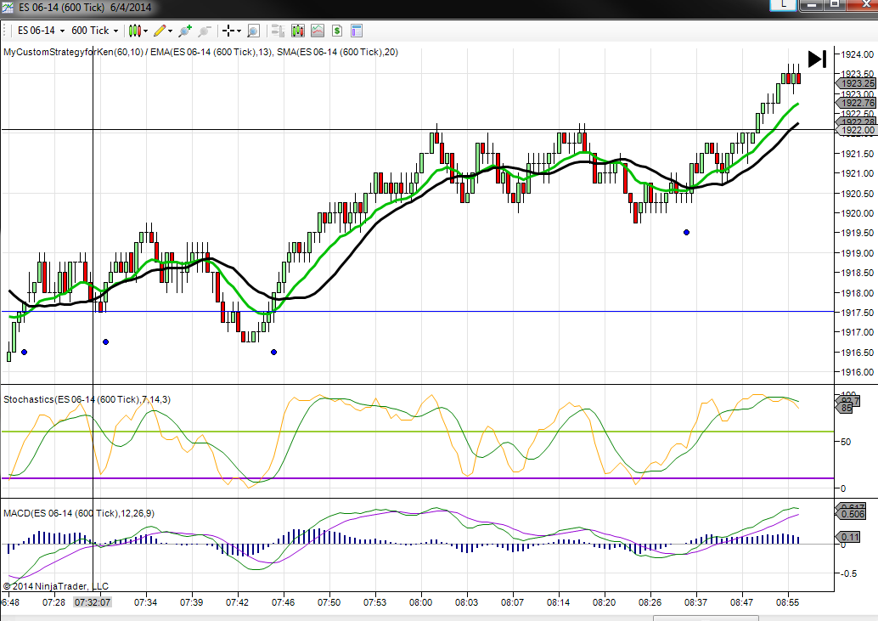Open the chart style candlestick dropdown
Screen dimensions: 878x621
[137, 31]
